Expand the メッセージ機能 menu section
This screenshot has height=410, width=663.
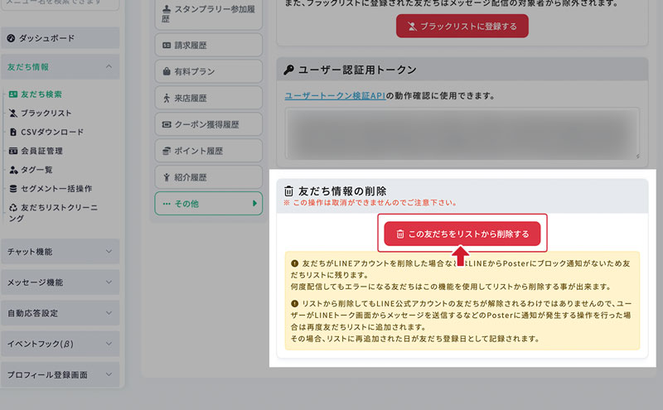coord(109,283)
